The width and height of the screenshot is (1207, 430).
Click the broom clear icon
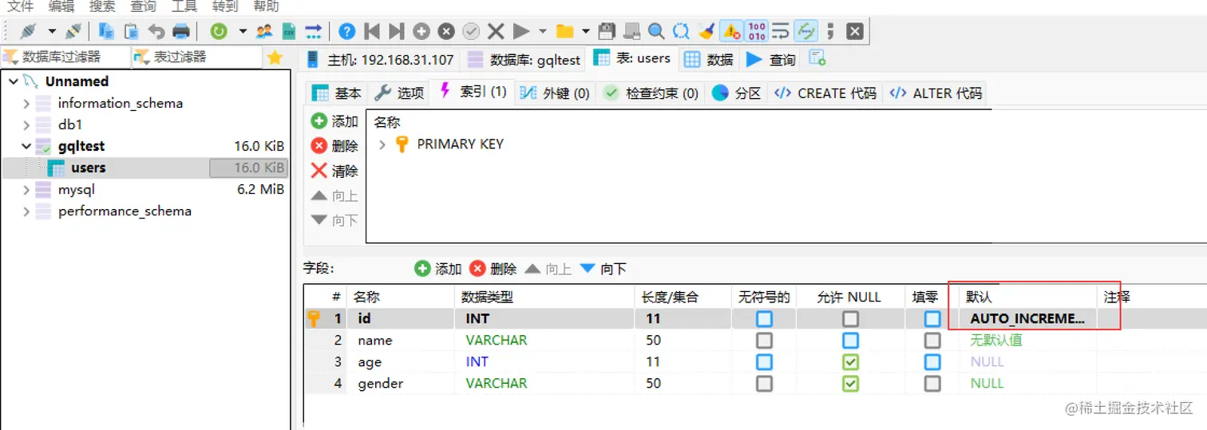click(706, 31)
